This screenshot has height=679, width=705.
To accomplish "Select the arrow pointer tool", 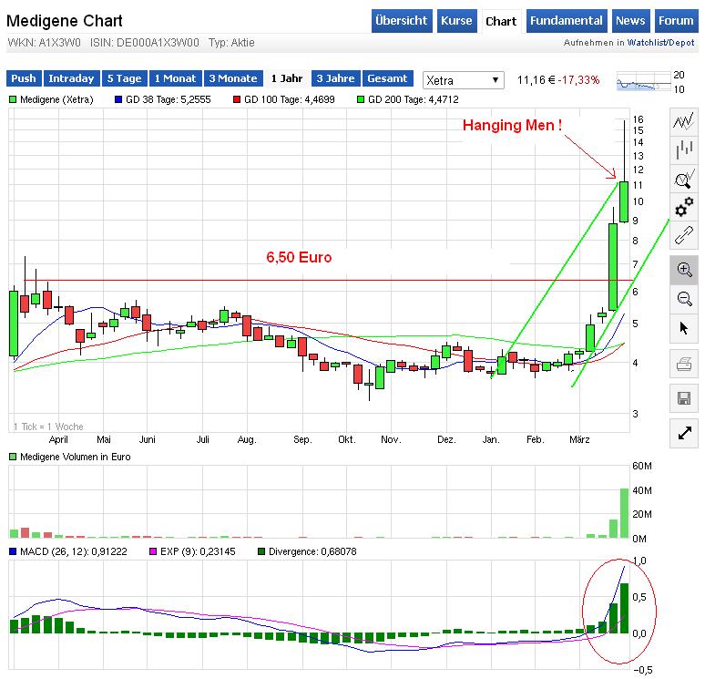I will point(684,327).
